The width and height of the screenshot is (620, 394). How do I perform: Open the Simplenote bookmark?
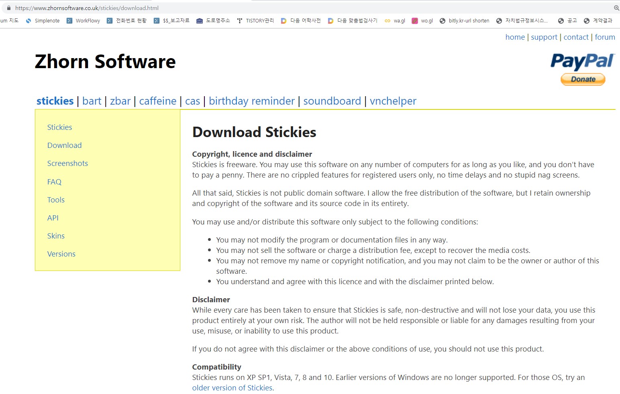pos(43,21)
